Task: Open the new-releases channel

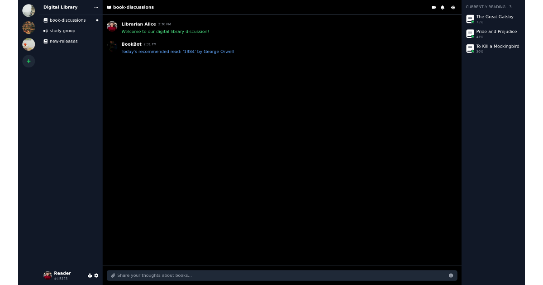Action: [x=63, y=41]
